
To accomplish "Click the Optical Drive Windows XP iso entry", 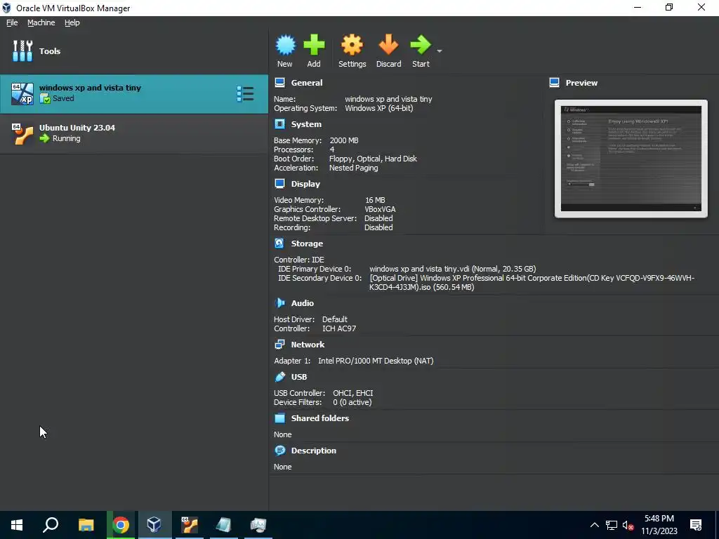I will (532, 282).
